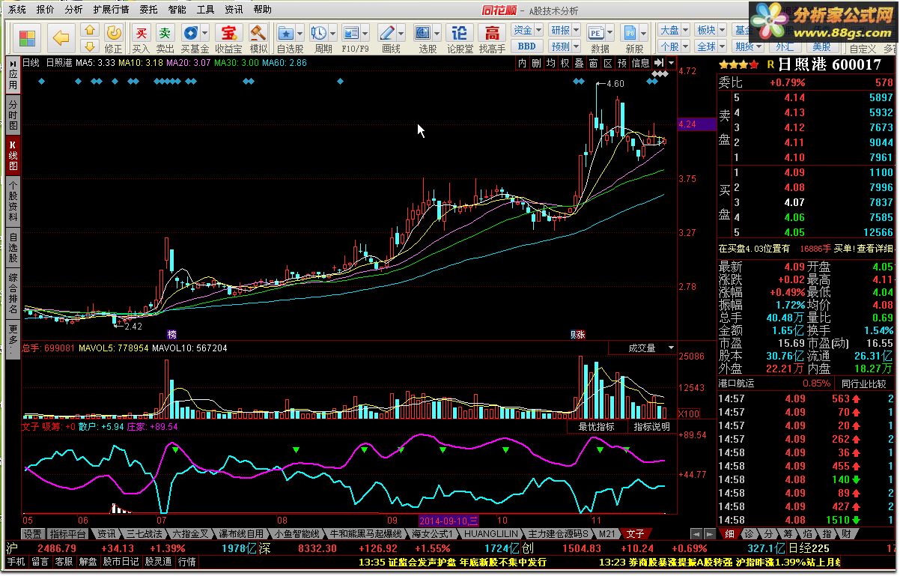900x576 pixels.
Task: Click 榜 marker below the chart
Action: coord(172,334)
